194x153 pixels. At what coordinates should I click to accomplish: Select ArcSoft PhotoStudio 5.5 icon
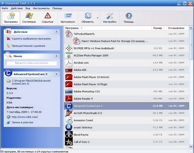(69, 113)
